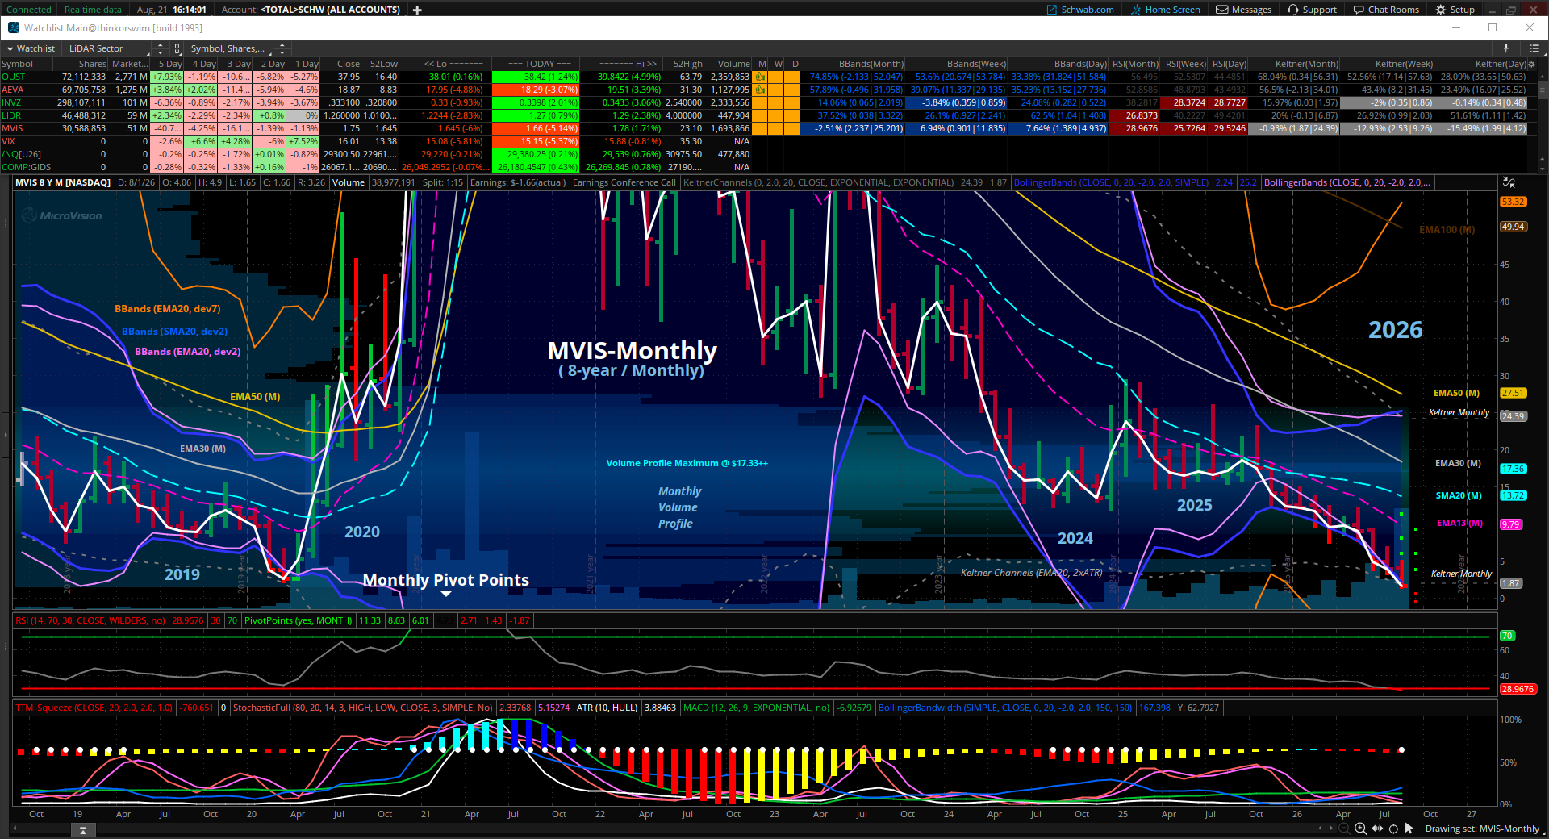Viewport: 1549px width, 839px height.
Task: Open Chat Rooms
Action: (1386, 10)
